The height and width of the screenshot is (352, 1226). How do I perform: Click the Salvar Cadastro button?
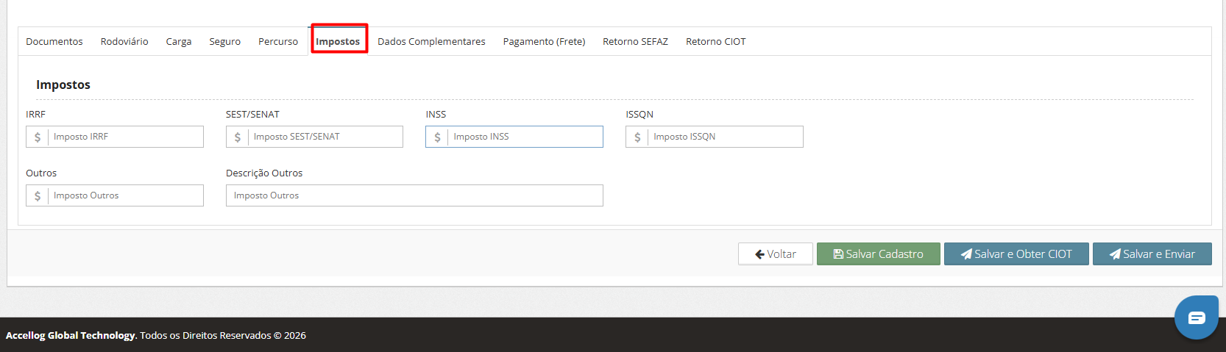(x=879, y=254)
